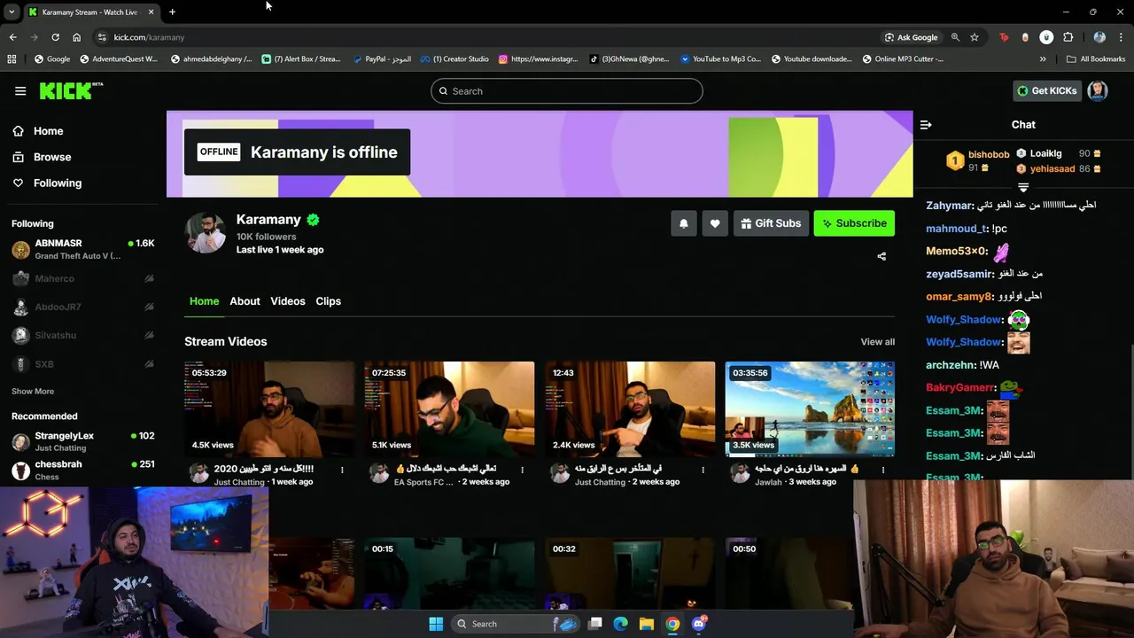Open the 03:35:56 stream video thumbnail
The image size is (1134, 638).
click(810, 409)
